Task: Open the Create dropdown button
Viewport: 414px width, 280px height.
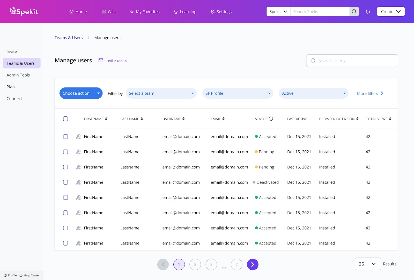Action: click(x=391, y=12)
